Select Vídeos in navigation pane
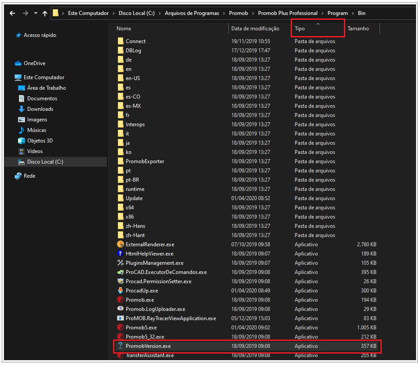The image size is (420, 365). coord(35,151)
